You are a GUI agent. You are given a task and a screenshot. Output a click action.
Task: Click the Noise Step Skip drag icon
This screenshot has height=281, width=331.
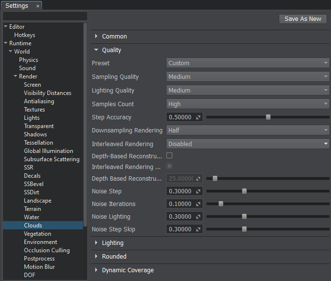tap(198, 229)
